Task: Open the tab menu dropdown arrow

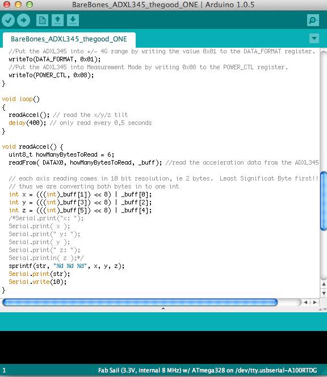Action: tap(314, 39)
